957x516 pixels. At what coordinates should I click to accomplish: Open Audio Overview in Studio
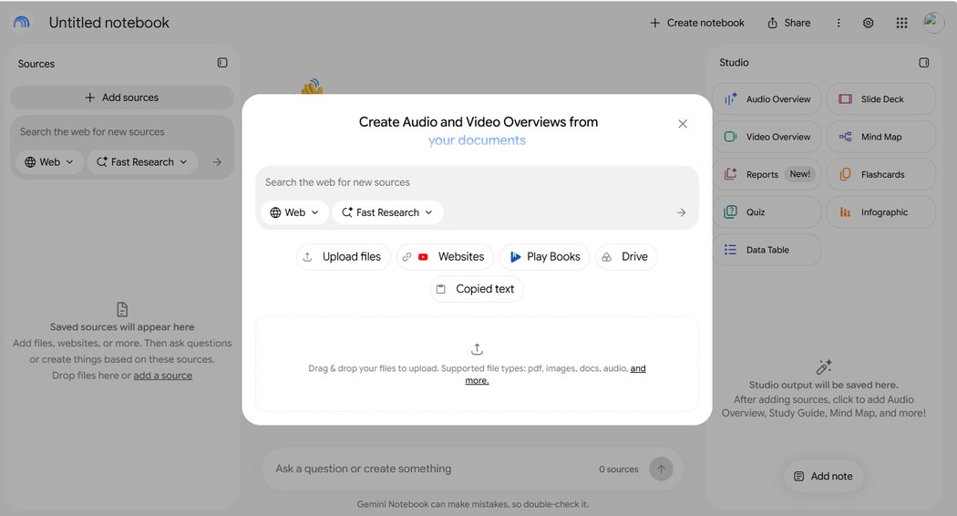[x=767, y=99]
